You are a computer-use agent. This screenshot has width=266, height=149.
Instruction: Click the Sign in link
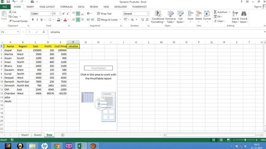(x=258, y=7)
